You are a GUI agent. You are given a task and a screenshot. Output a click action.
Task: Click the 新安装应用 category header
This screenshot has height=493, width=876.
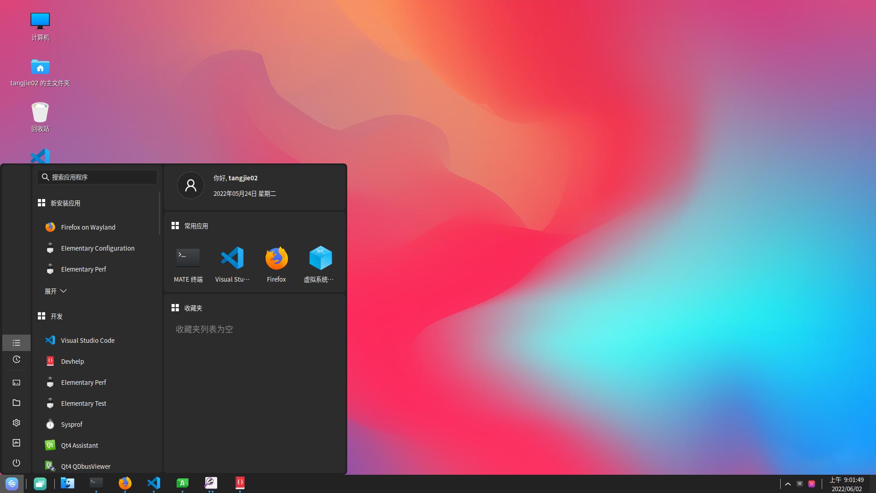65,203
